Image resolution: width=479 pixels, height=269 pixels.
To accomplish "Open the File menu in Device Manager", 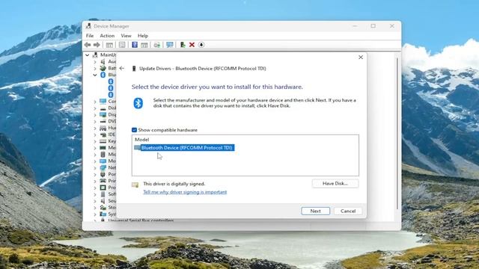I will point(90,36).
